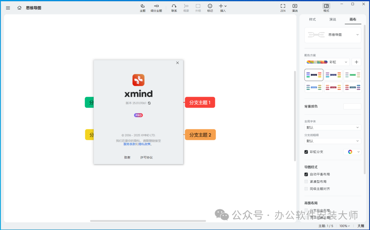The width and height of the screenshot is (370, 230).
Task: Add a new topic with 主题 tool
Action: pos(143,8)
